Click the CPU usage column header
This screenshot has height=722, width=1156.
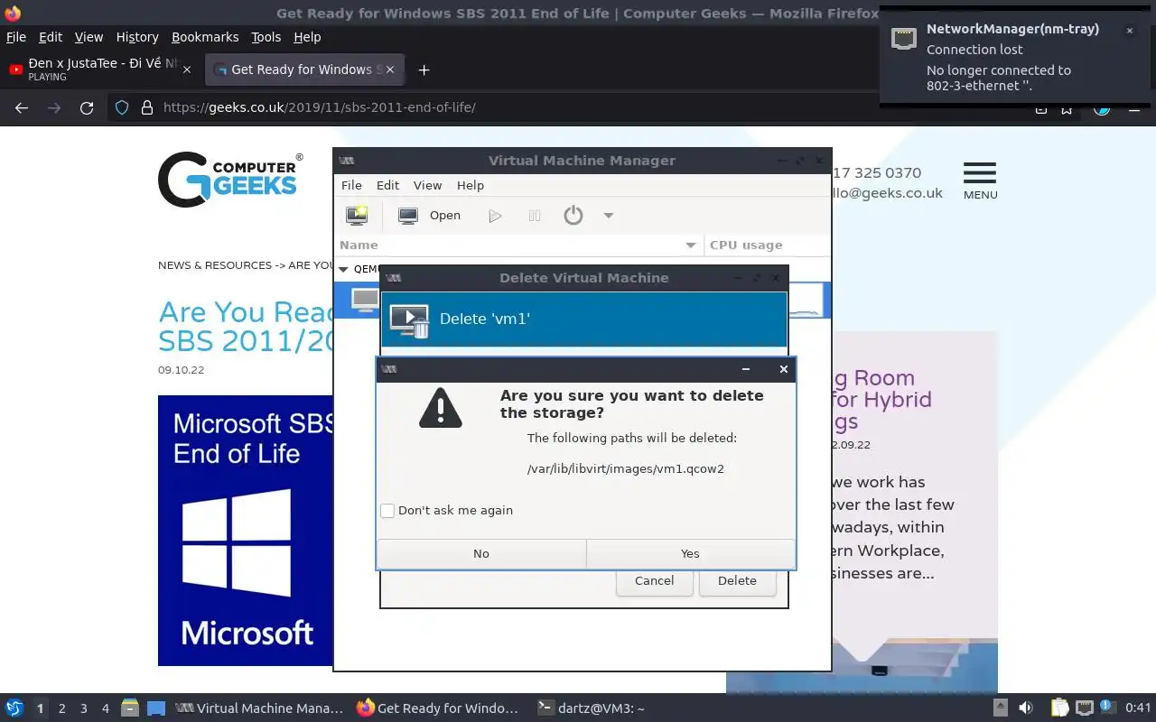coord(767,245)
